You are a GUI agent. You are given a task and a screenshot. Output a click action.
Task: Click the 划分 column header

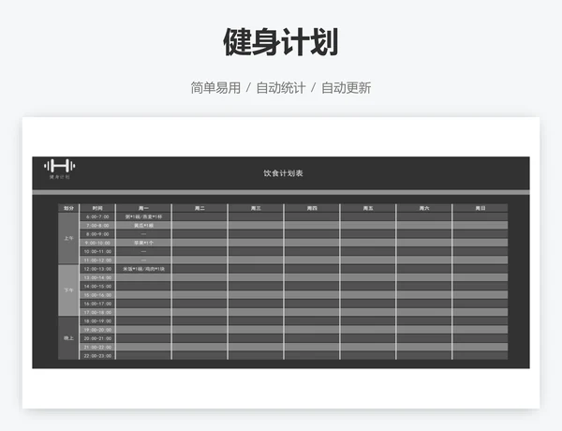point(68,208)
